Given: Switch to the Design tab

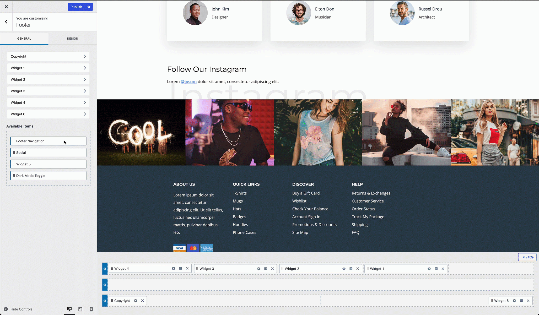Looking at the screenshot, I should (x=72, y=39).
